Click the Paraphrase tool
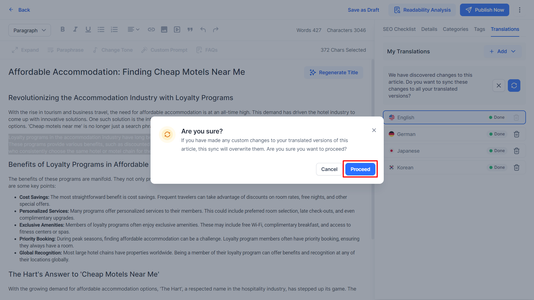This screenshot has height=300, width=534. pos(66,50)
